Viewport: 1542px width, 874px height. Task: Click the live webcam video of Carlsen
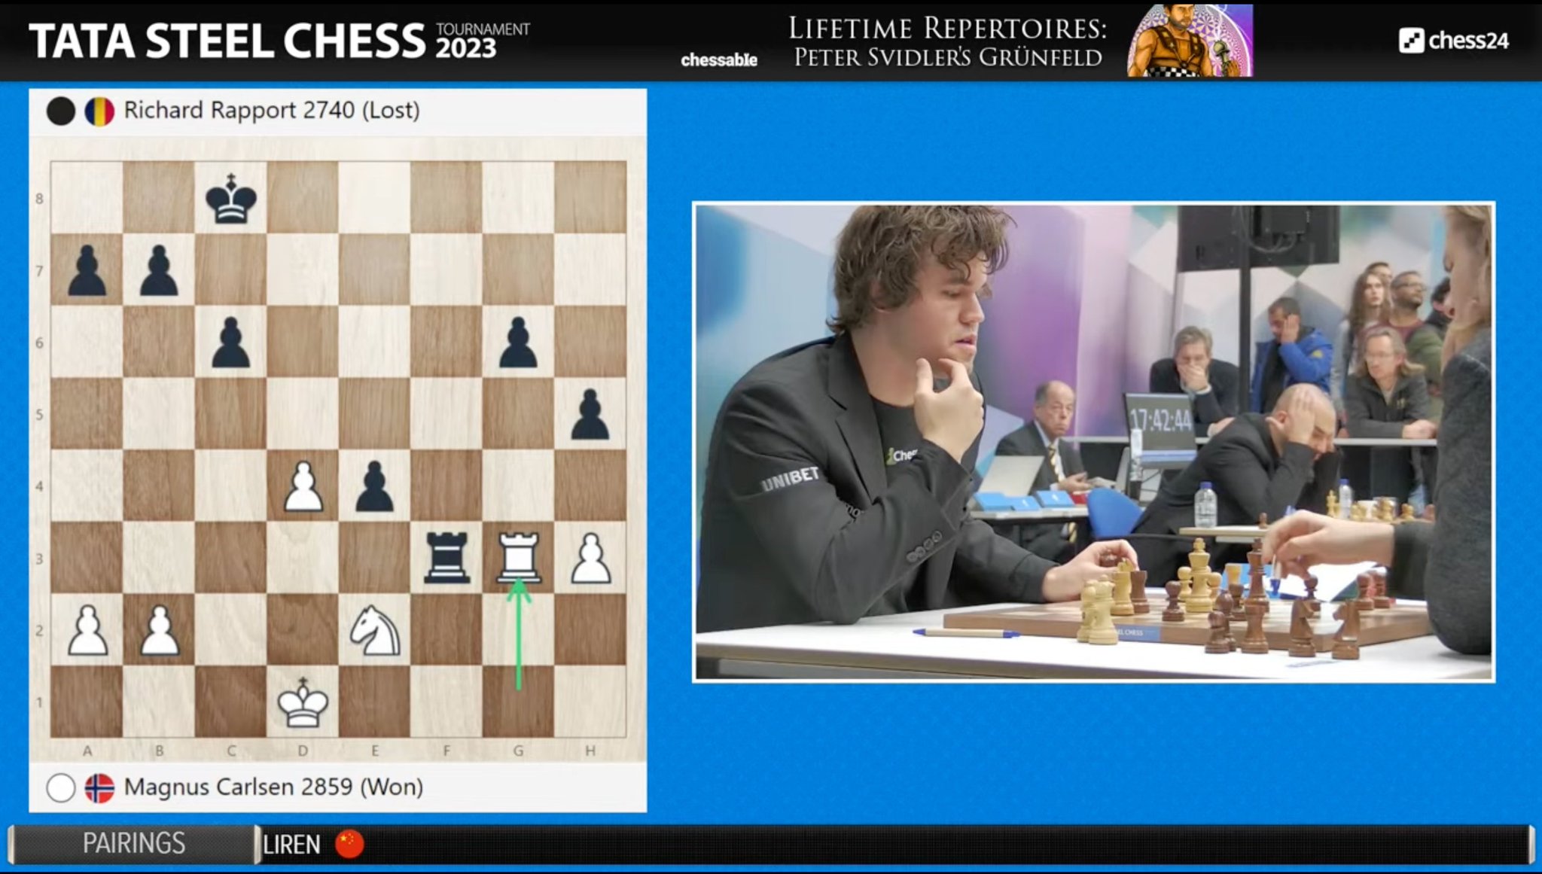click(x=1093, y=442)
